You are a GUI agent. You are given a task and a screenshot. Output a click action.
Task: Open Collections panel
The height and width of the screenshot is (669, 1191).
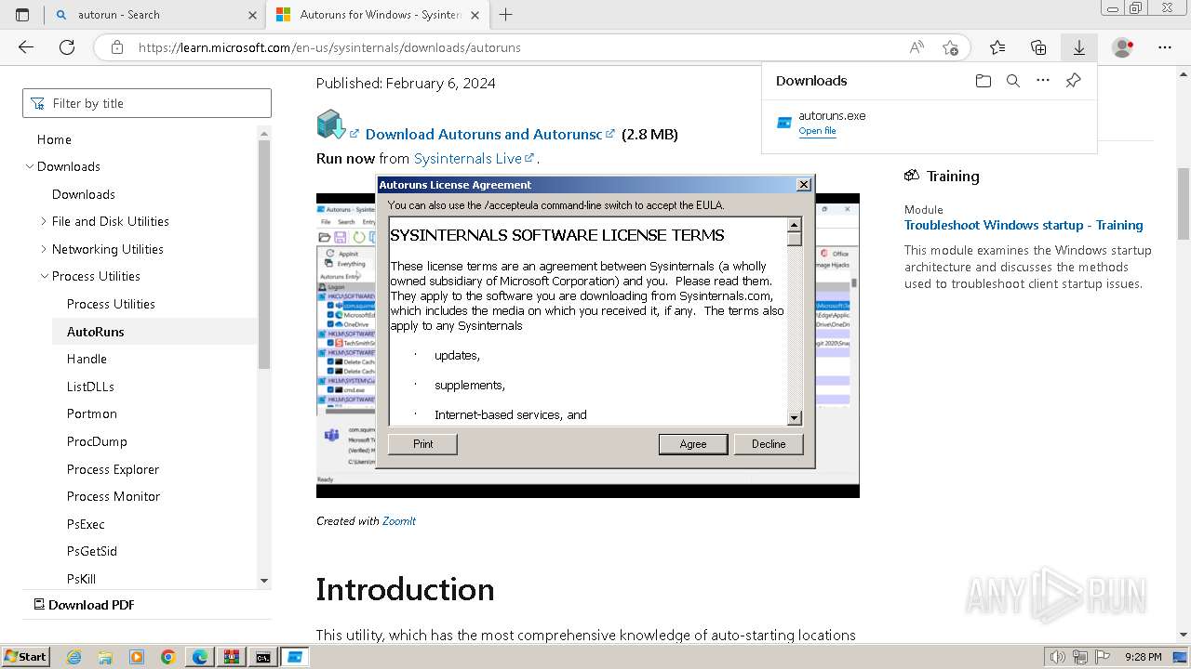pos(1038,47)
